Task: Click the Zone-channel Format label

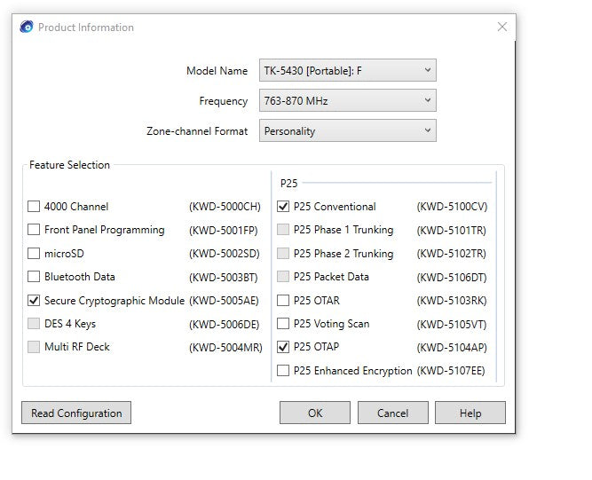Action: pos(197,131)
